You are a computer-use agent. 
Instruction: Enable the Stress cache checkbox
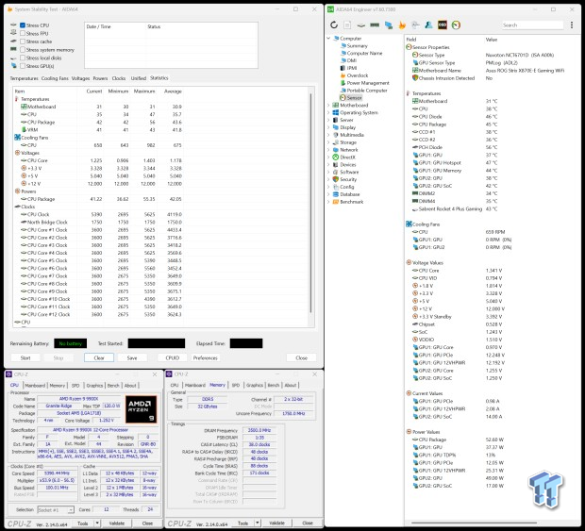point(23,41)
